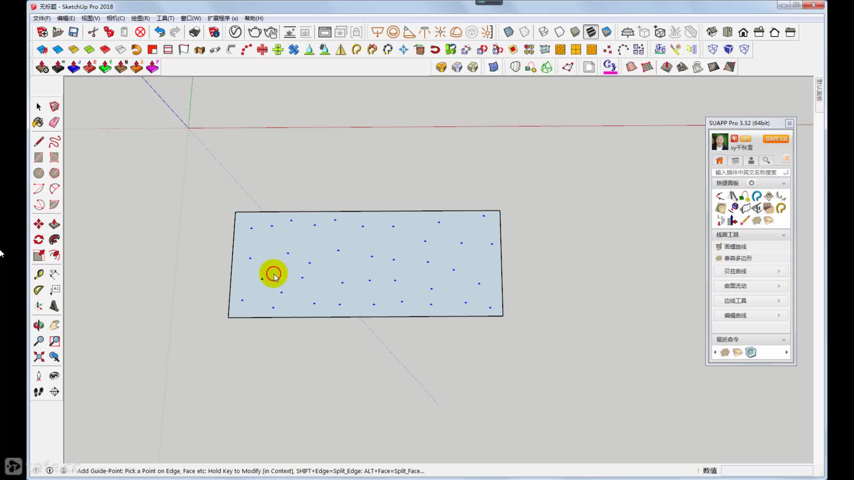Save the model with floppy icon

(x=73, y=32)
